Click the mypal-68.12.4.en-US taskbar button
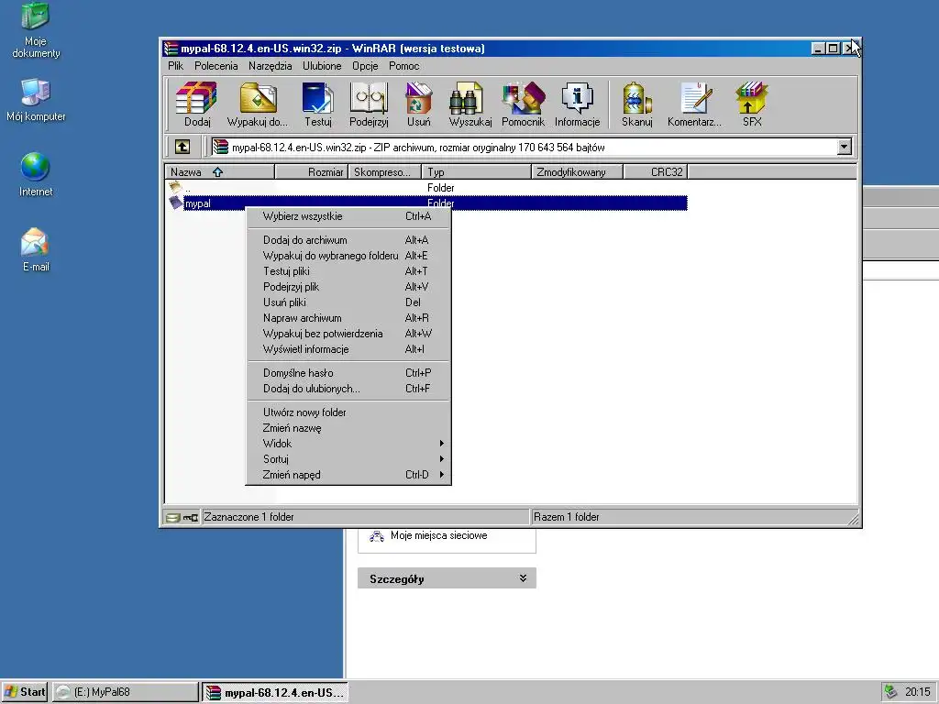This screenshot has height=704, width=939. 275,692
